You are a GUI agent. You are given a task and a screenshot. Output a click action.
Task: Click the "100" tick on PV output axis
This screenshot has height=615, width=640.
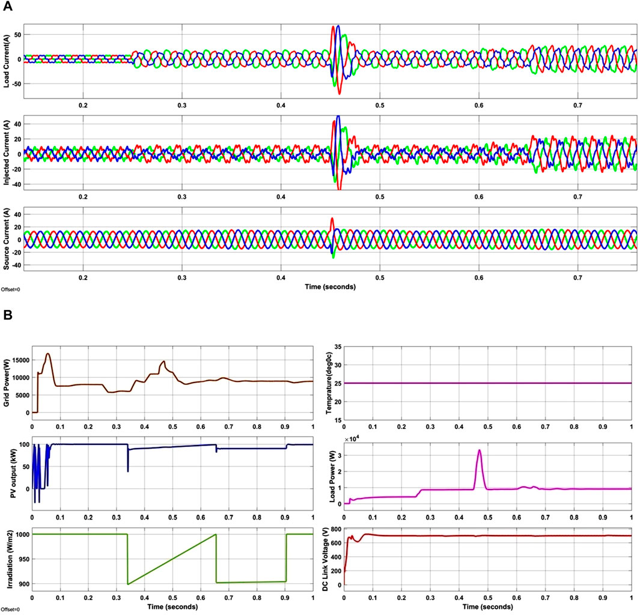[25, 444]
